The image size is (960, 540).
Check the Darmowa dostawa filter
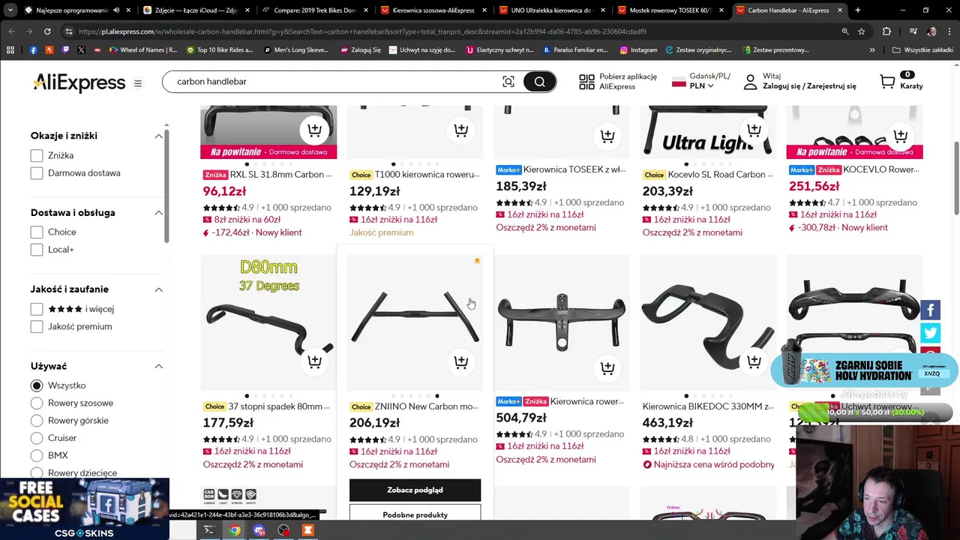tap(37, 173)
